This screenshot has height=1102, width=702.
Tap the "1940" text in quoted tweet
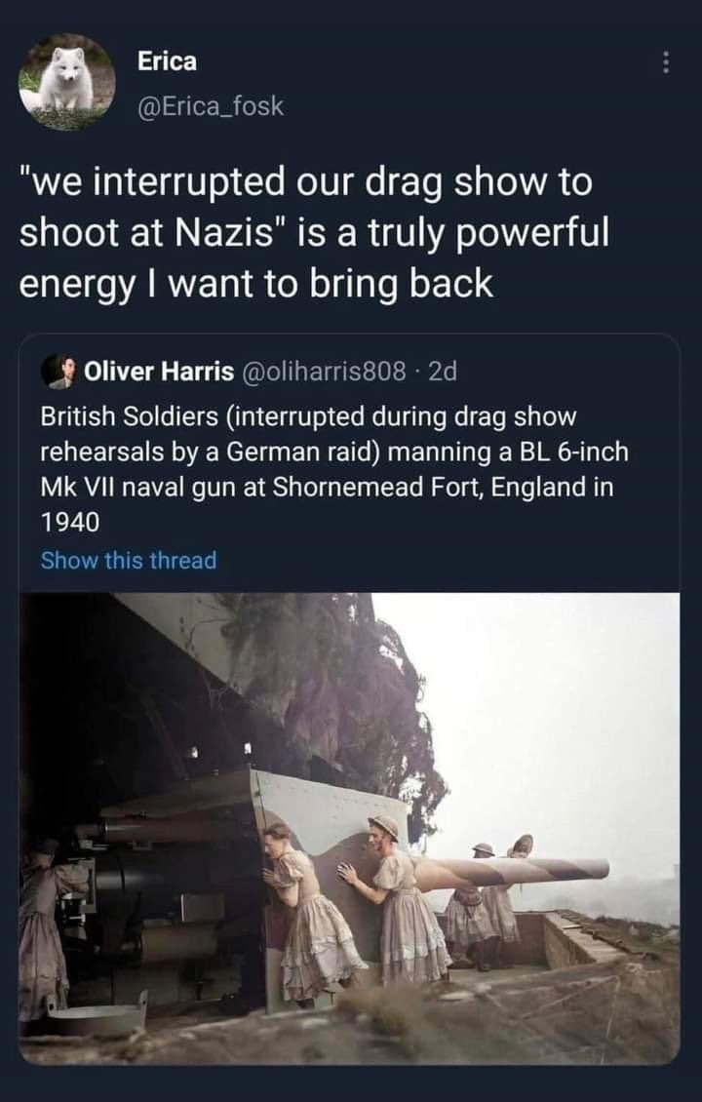click(70, 522)
